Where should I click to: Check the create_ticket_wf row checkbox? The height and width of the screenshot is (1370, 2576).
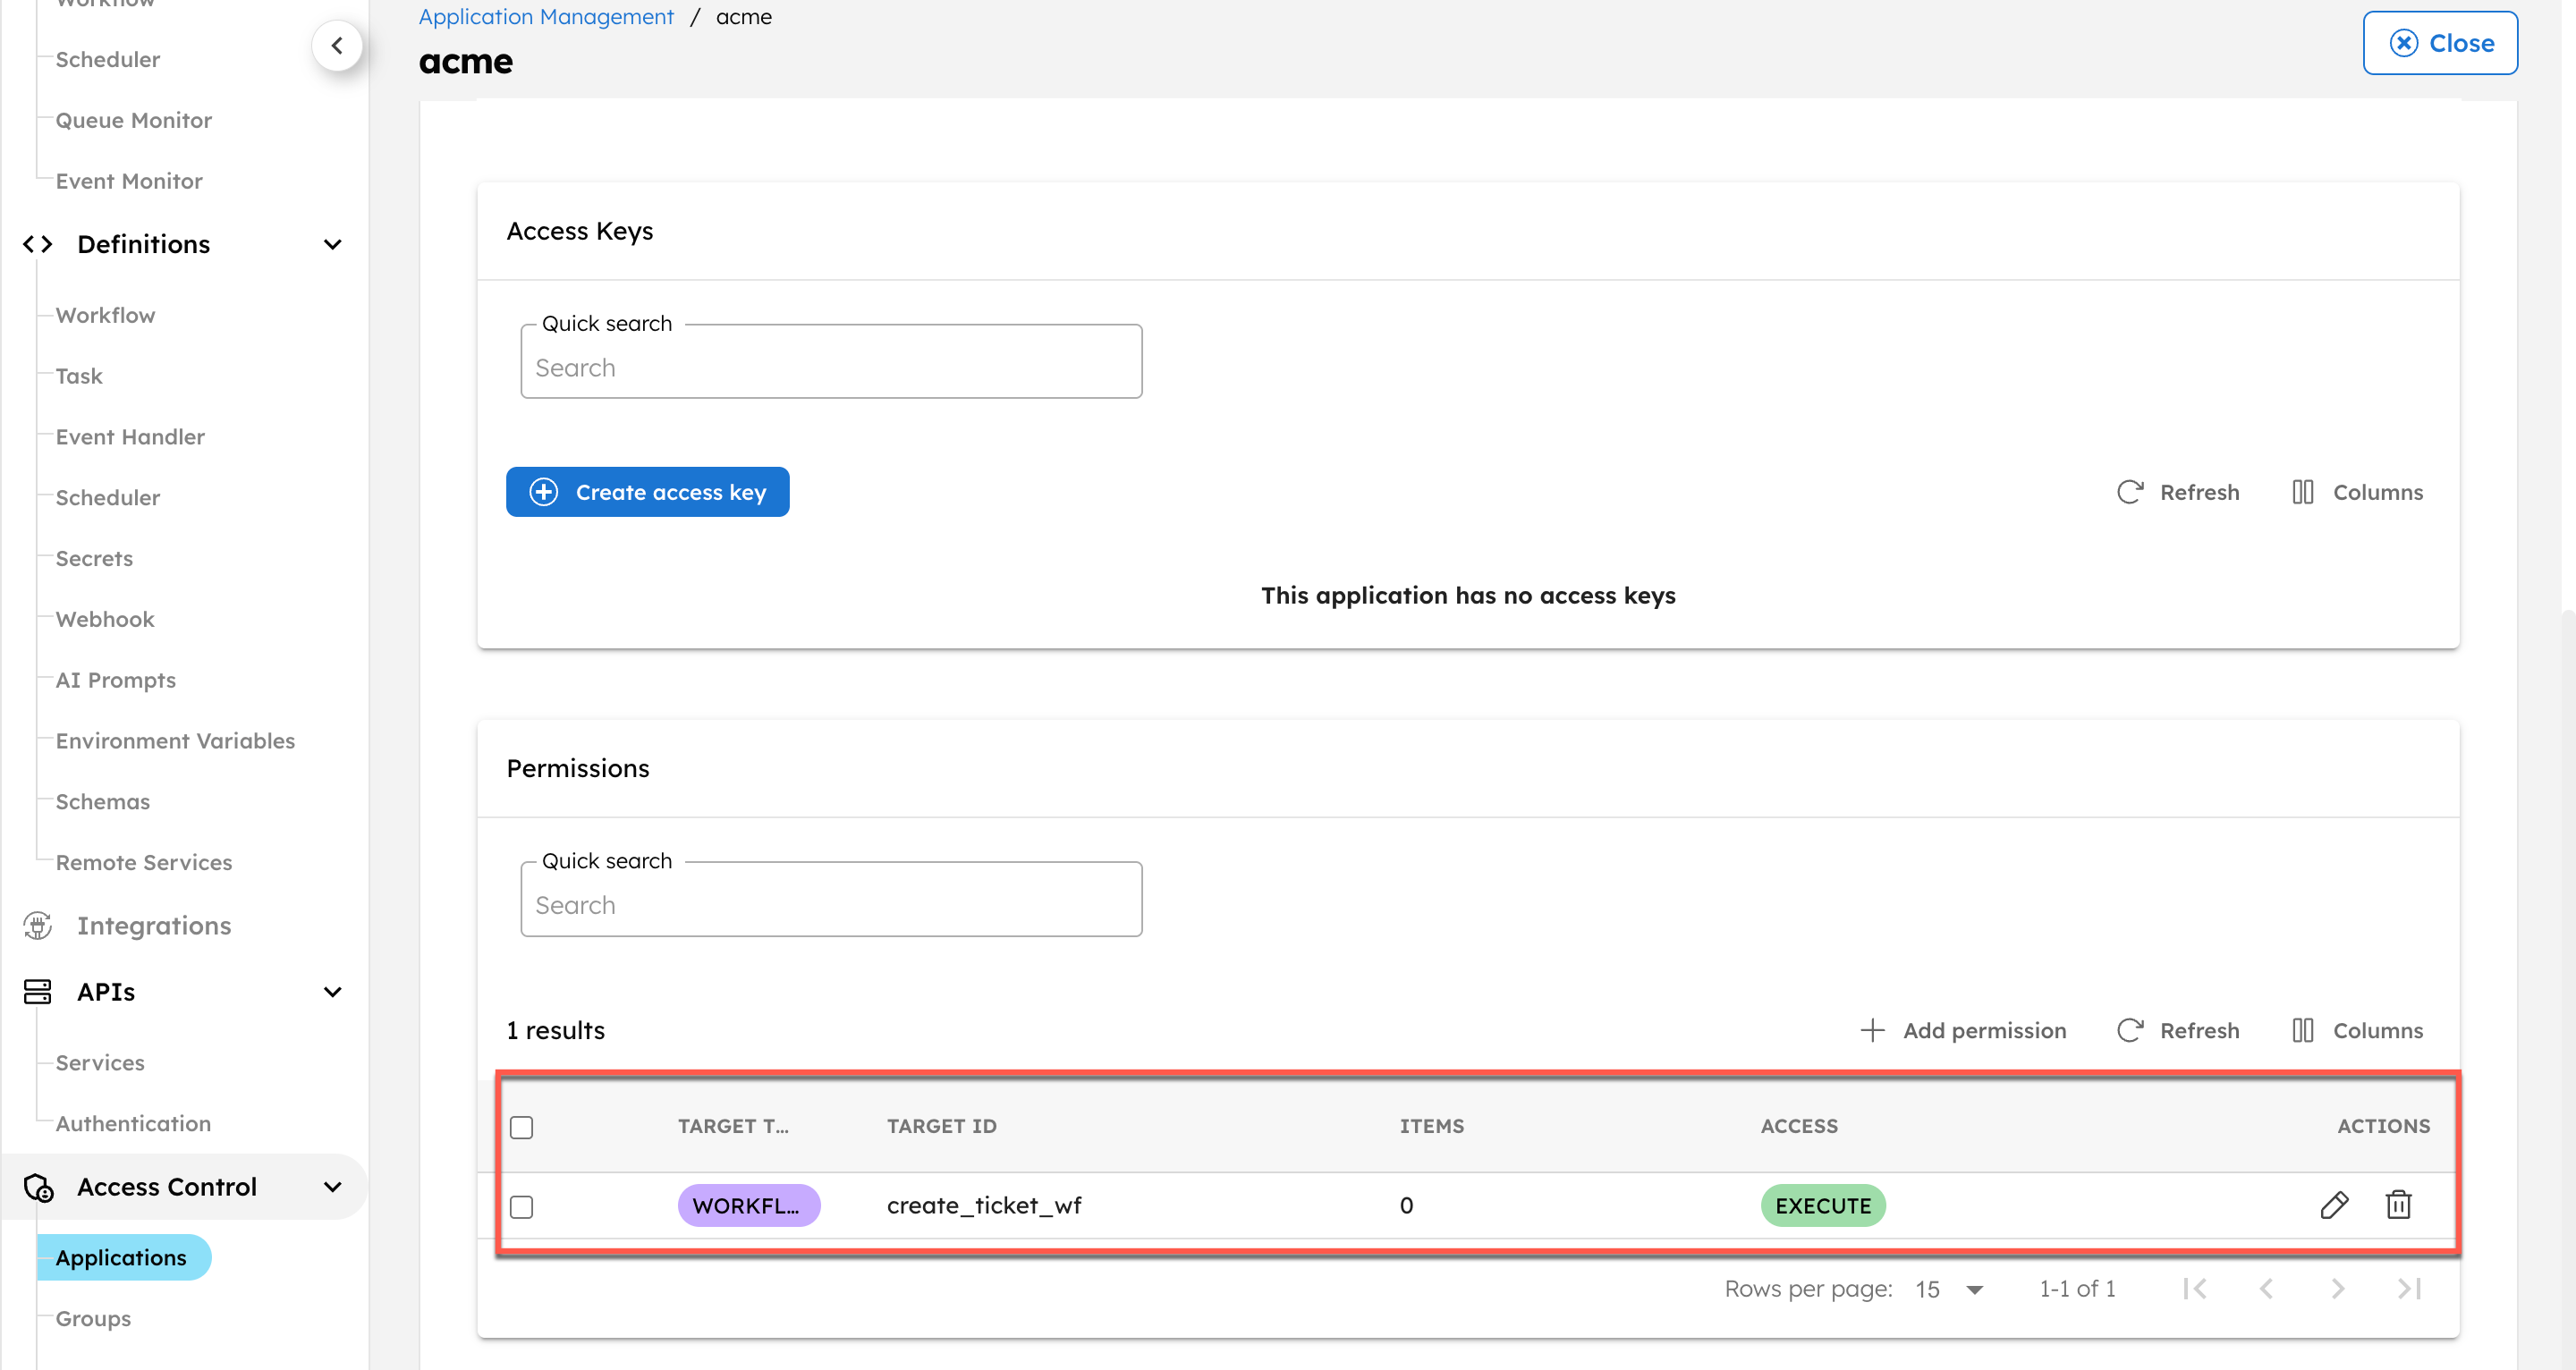coord(522,1206)
